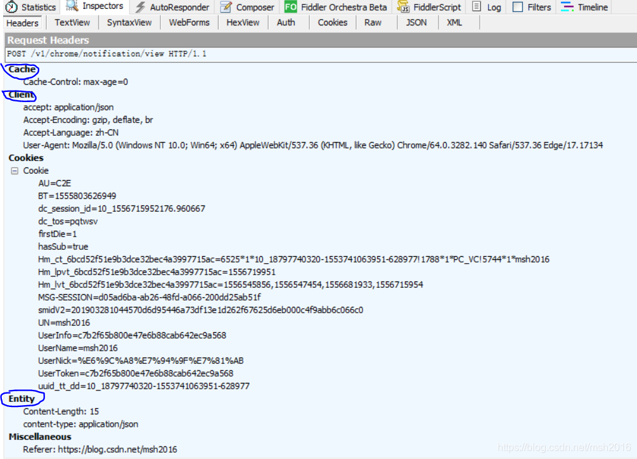Open the JSON inspector tab

[x=416, y=23]
